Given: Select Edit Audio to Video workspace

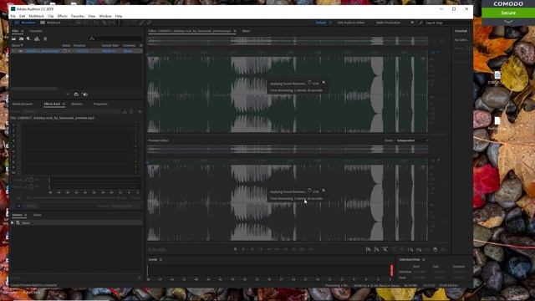Looking at the screenshot, I should coord(351,23).
